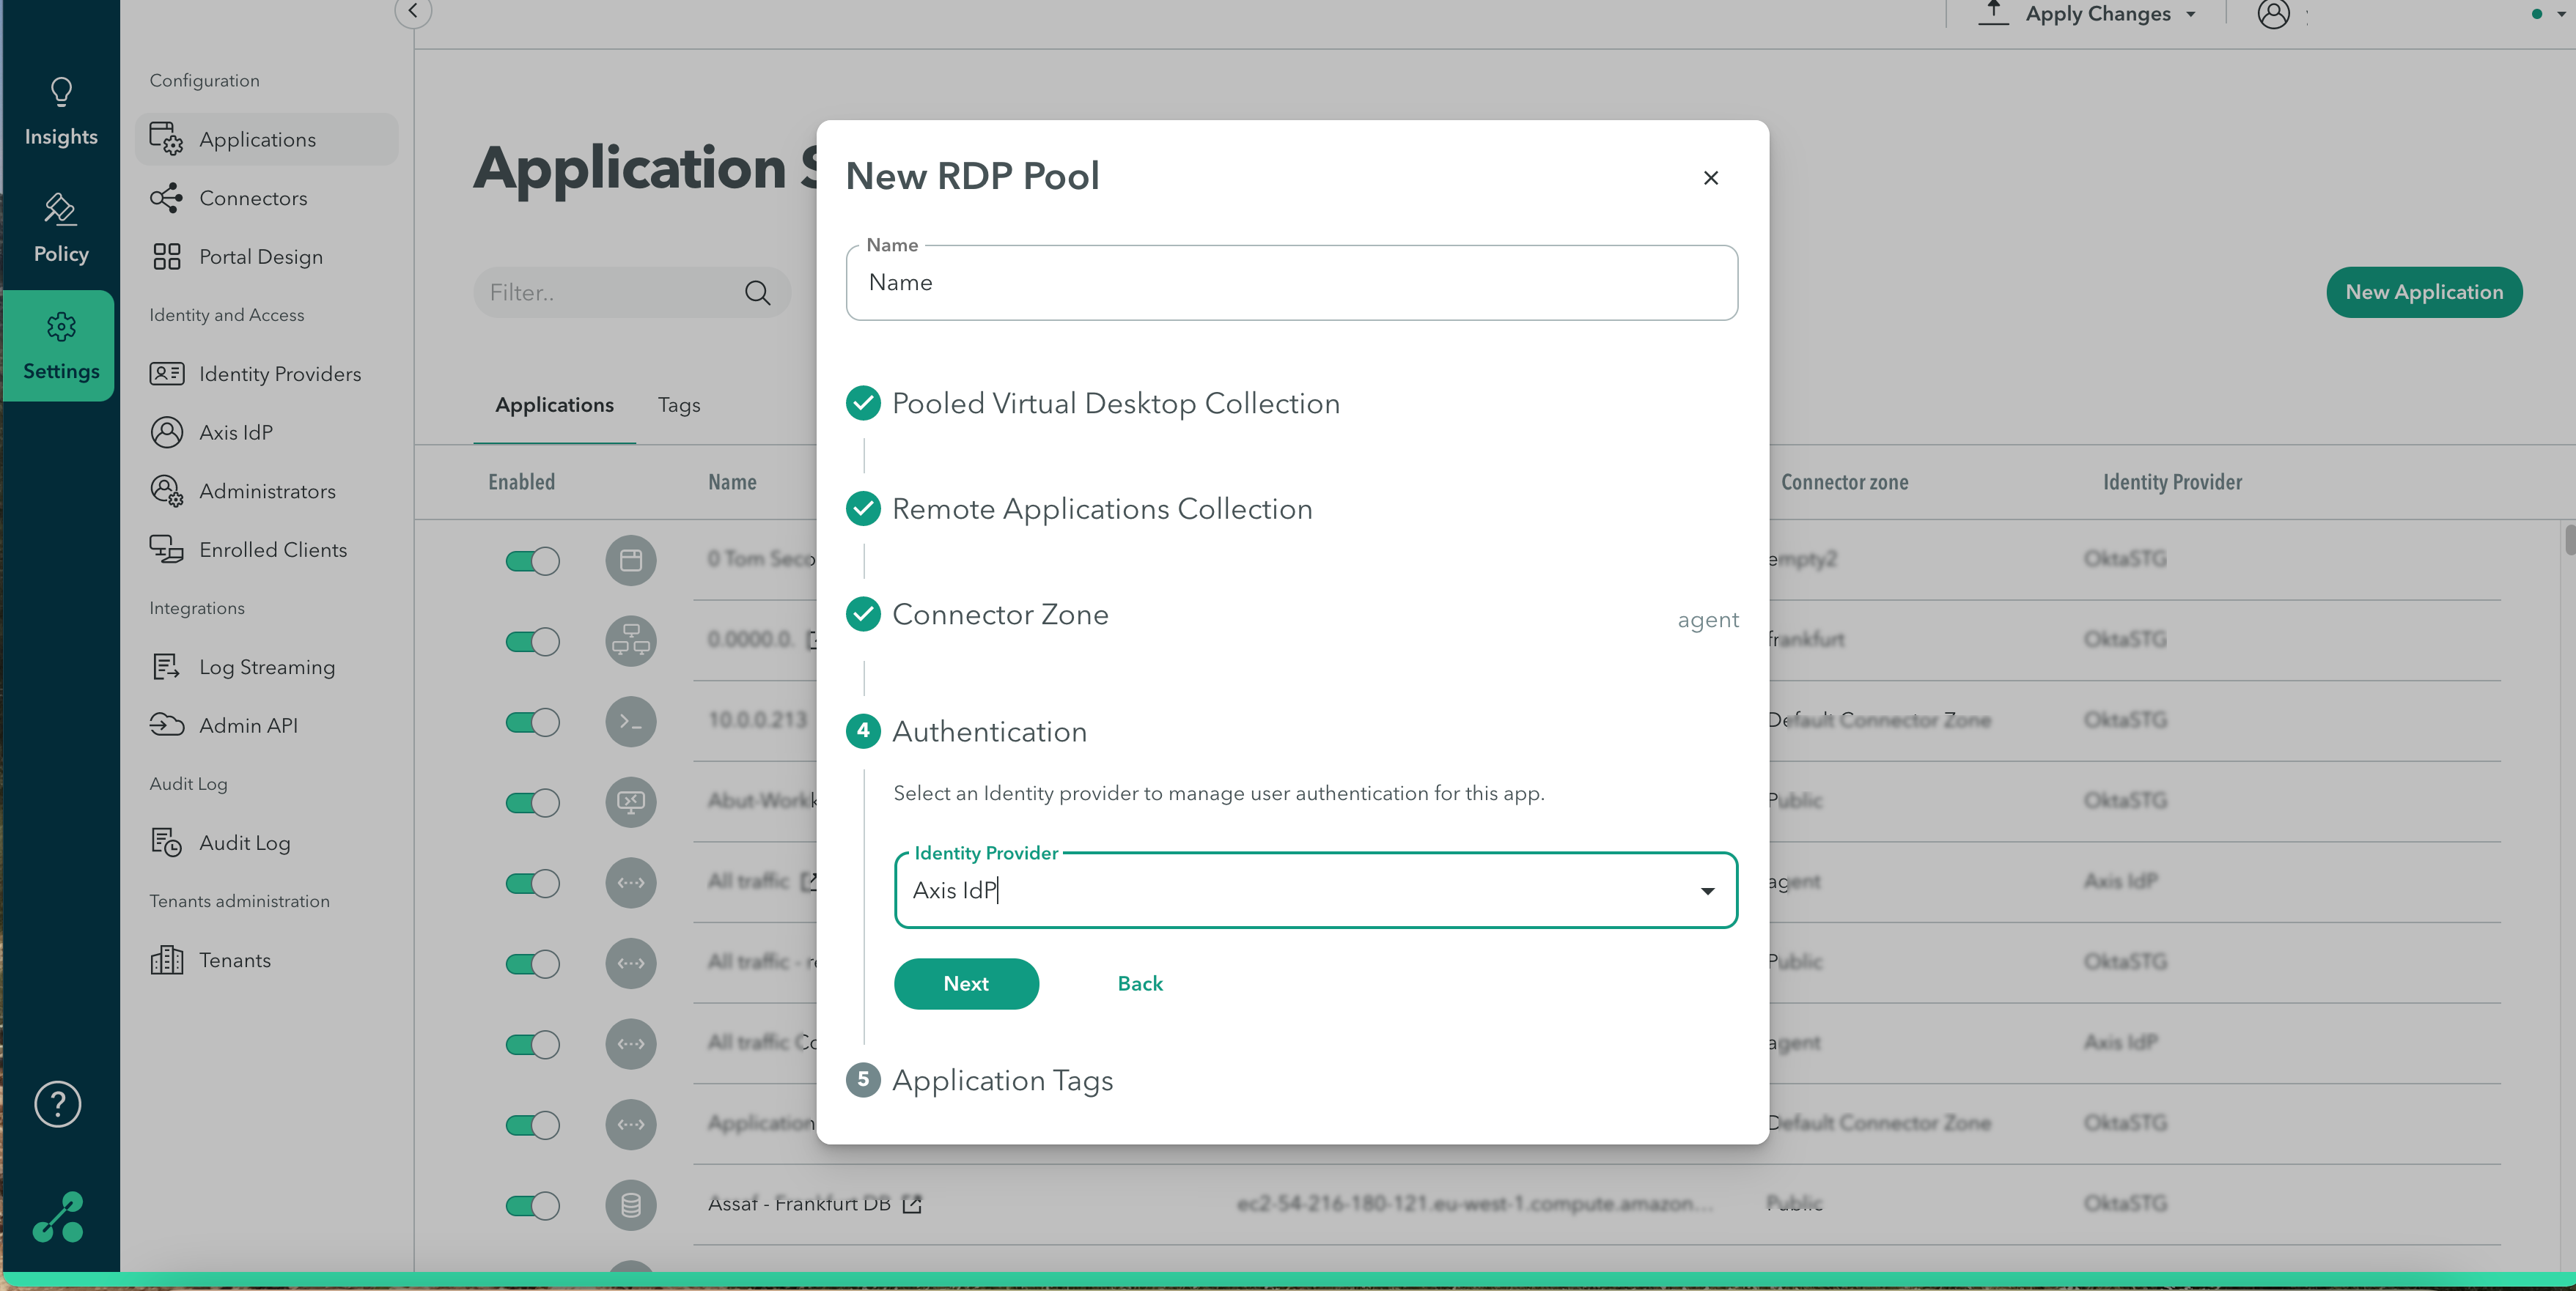
Task: Switch to the Tags tab
Action: (679, 405)
